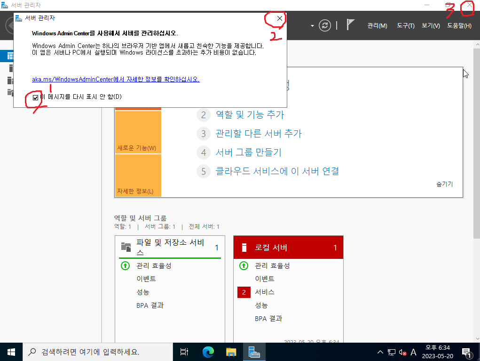
Task: Click step 4 number circle
Action: pos(204,152)
